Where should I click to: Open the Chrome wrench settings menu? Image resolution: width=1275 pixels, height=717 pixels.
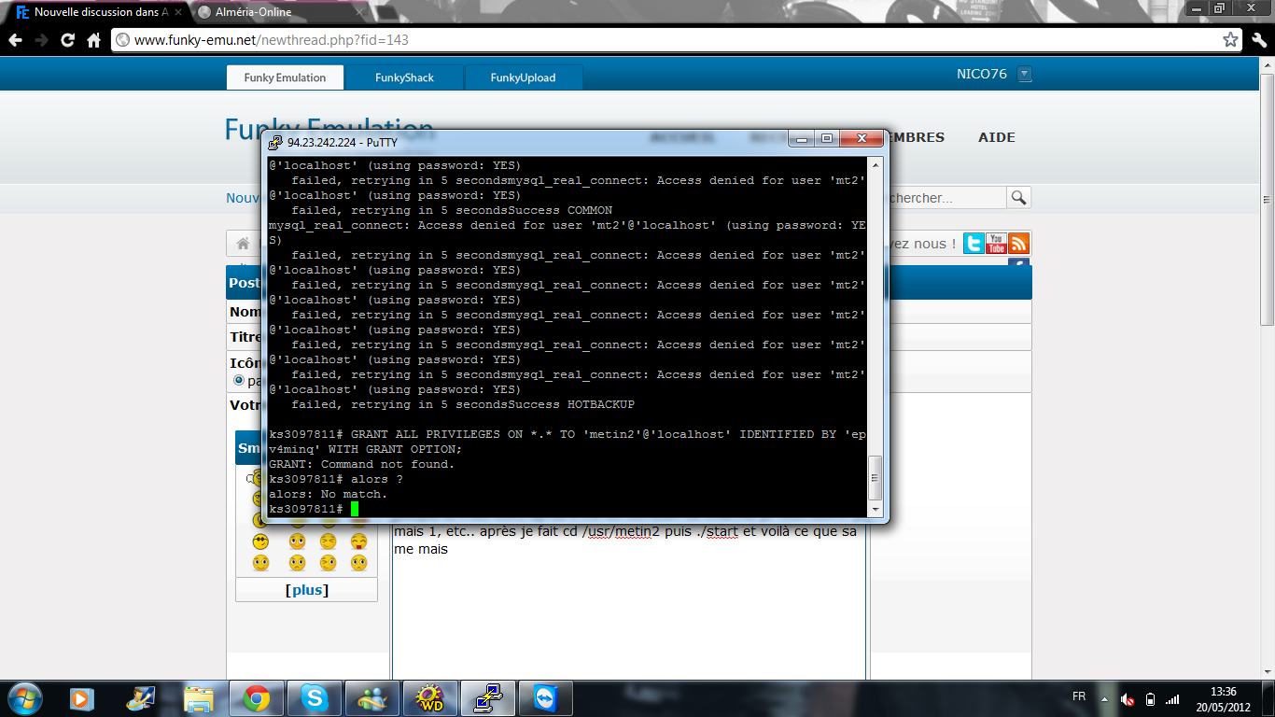1258,40
